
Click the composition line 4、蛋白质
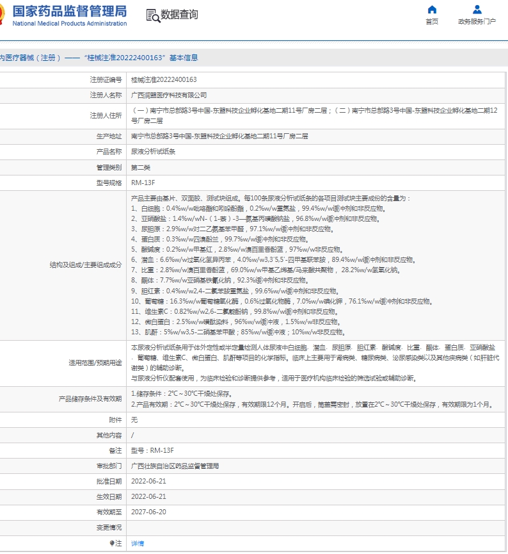tap(221, 239)
